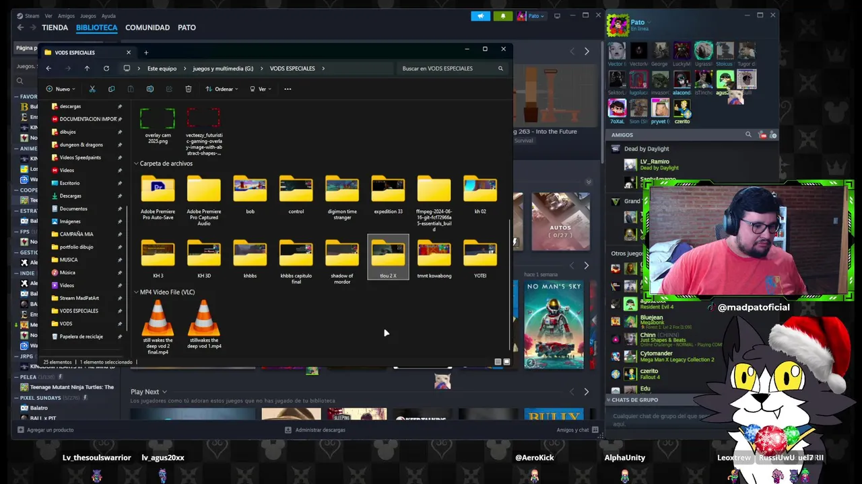Image resolution: width=862 pixels, height=484 pixels.
Task: Click the Cut scissors icon in Explorer toolbar
Action: tap(92, 89)
